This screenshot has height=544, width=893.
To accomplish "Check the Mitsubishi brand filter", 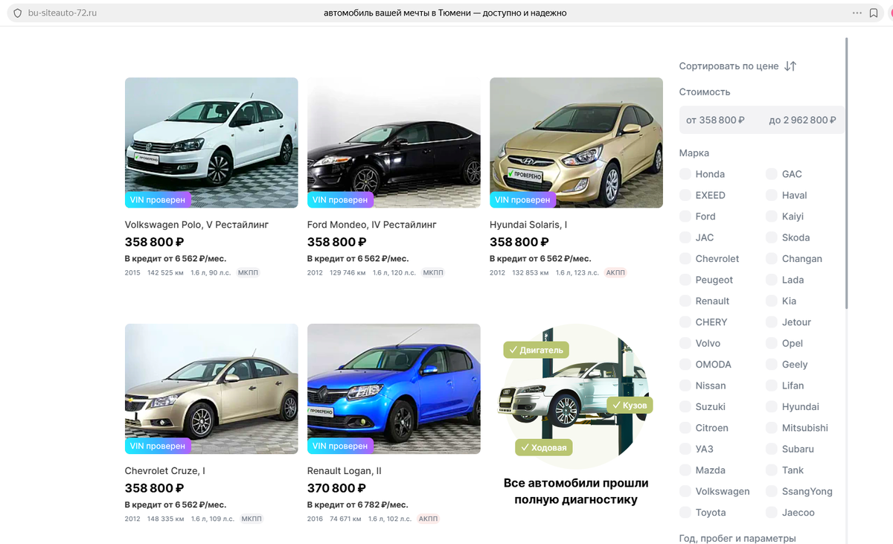I will 771,428.
